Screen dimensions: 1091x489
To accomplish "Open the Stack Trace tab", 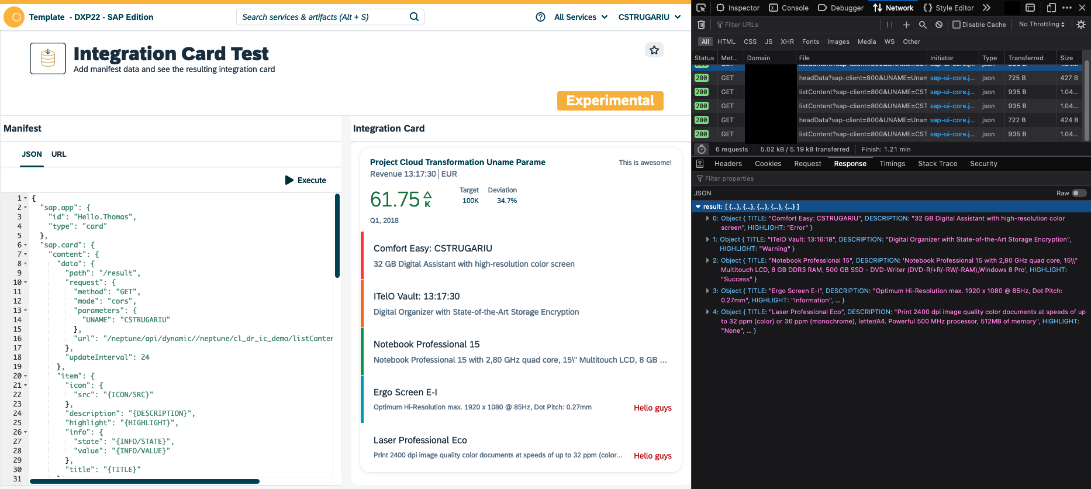I will [x=937, y=164].
